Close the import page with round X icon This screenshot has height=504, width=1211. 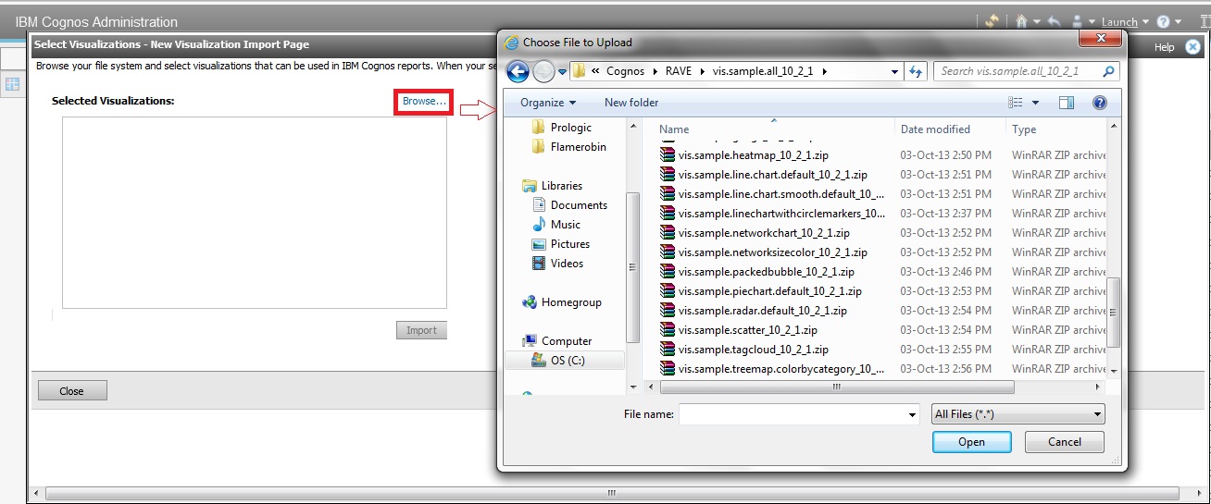[1193, 47]
